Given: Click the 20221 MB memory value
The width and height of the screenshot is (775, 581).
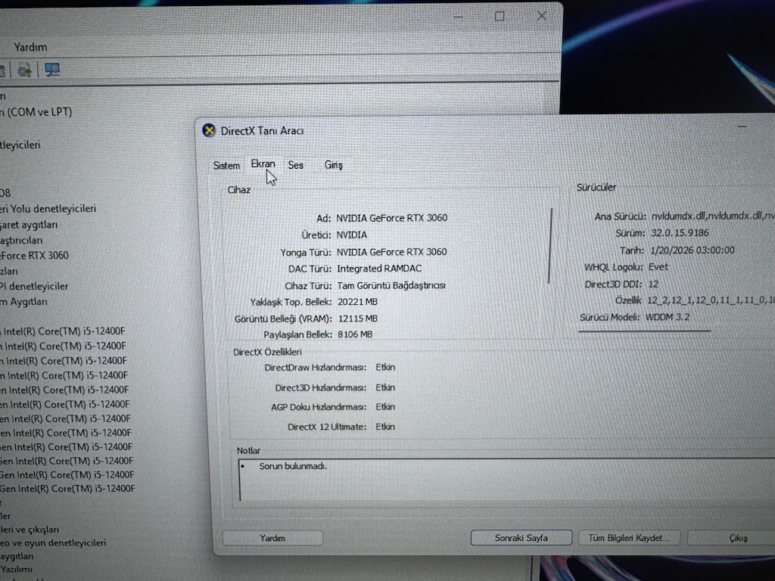Looking at the screenshot, I should tap(357, 301).
